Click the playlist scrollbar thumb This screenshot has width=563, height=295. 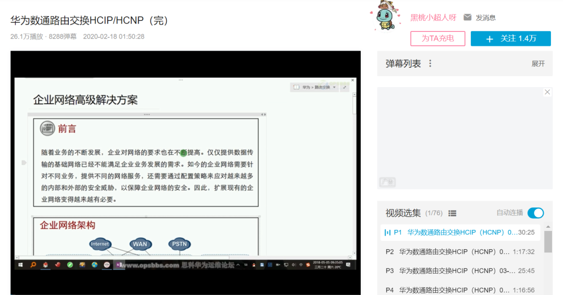pos(548,242)
